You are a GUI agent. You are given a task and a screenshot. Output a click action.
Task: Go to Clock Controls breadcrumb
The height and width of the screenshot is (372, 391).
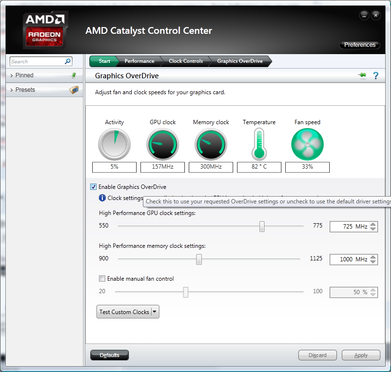[186, 61]
